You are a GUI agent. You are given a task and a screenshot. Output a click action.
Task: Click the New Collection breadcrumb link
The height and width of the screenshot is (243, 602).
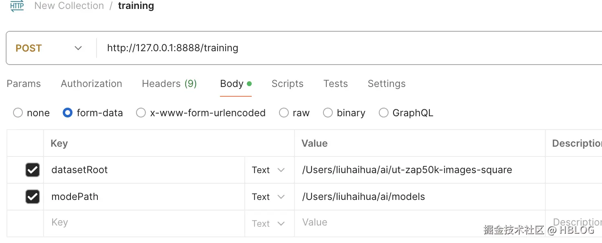click(69, 6)
